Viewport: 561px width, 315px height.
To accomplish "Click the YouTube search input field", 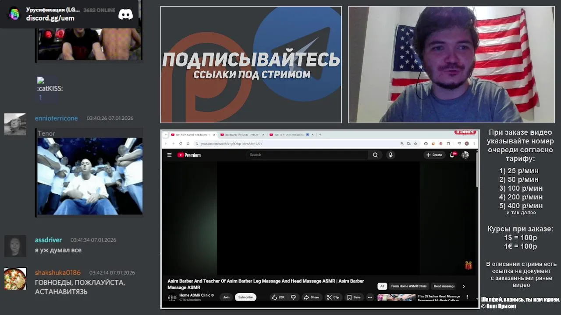I will point(307,155).
